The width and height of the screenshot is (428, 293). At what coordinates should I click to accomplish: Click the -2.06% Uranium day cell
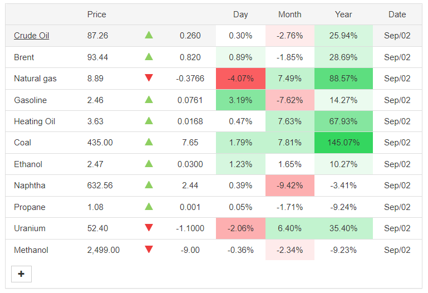(240, 228)
